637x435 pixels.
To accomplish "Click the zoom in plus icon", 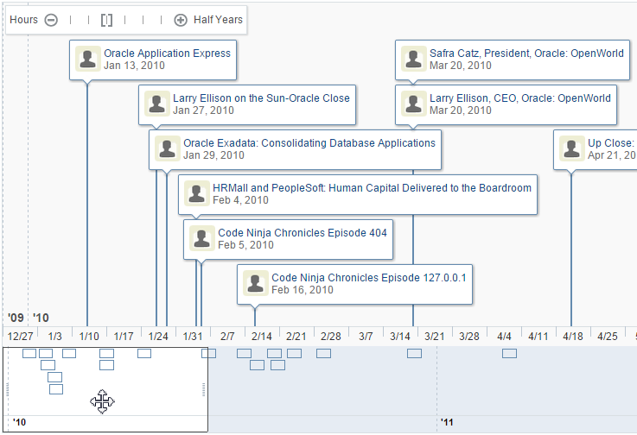I will coord(181,20).
